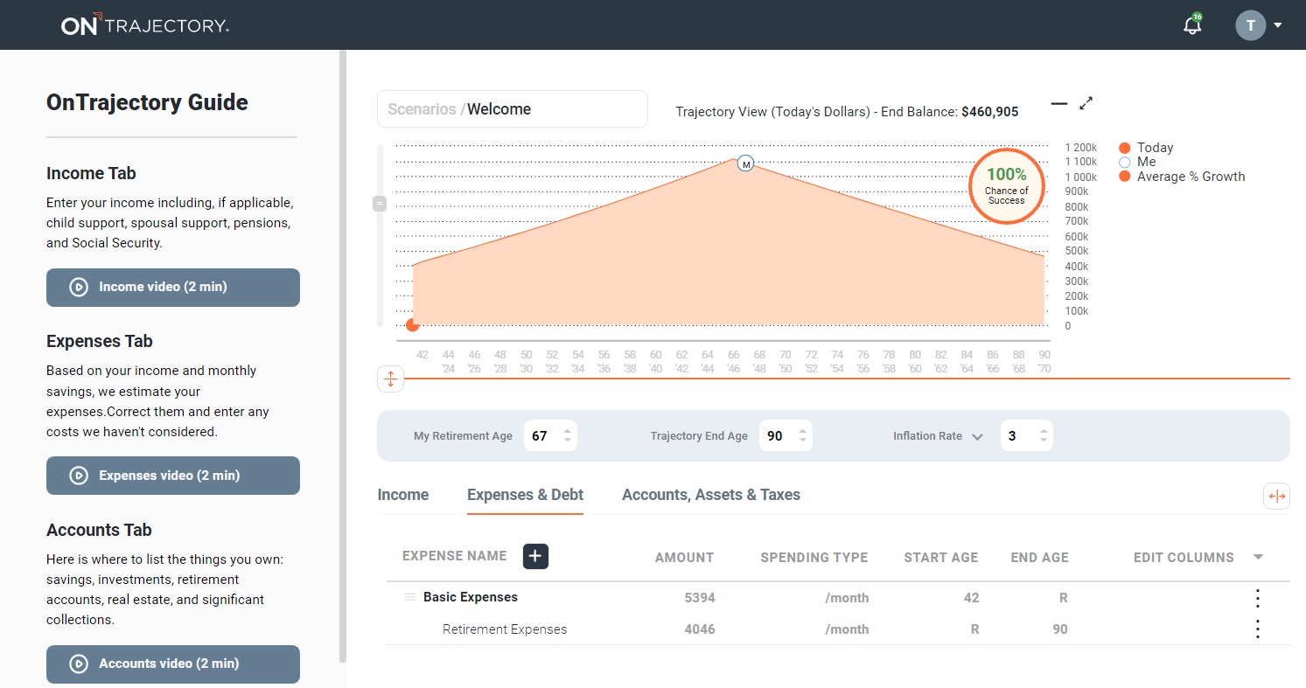The image size is (1306, 688).
Task: Minimize the trajectory chart panel
Action: tap(1059, 103)
